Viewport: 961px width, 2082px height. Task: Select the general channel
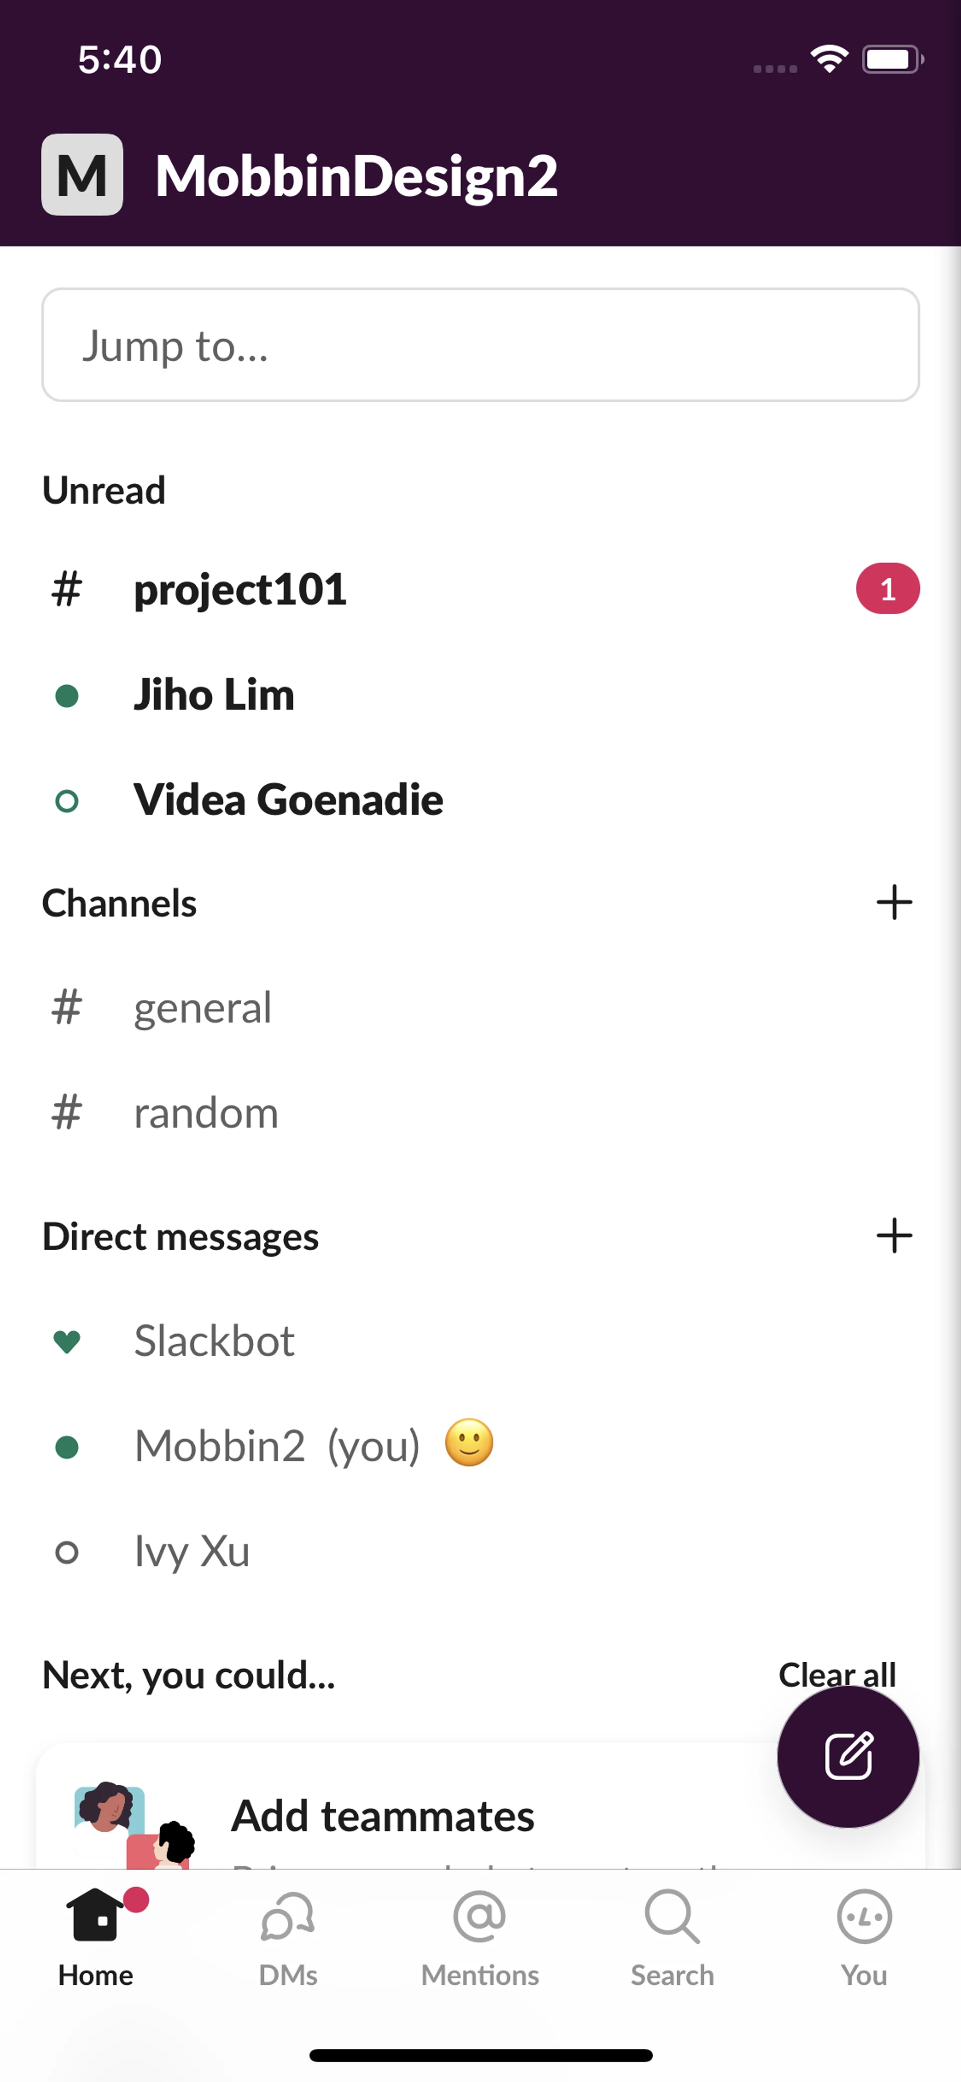click(203, 1008)
